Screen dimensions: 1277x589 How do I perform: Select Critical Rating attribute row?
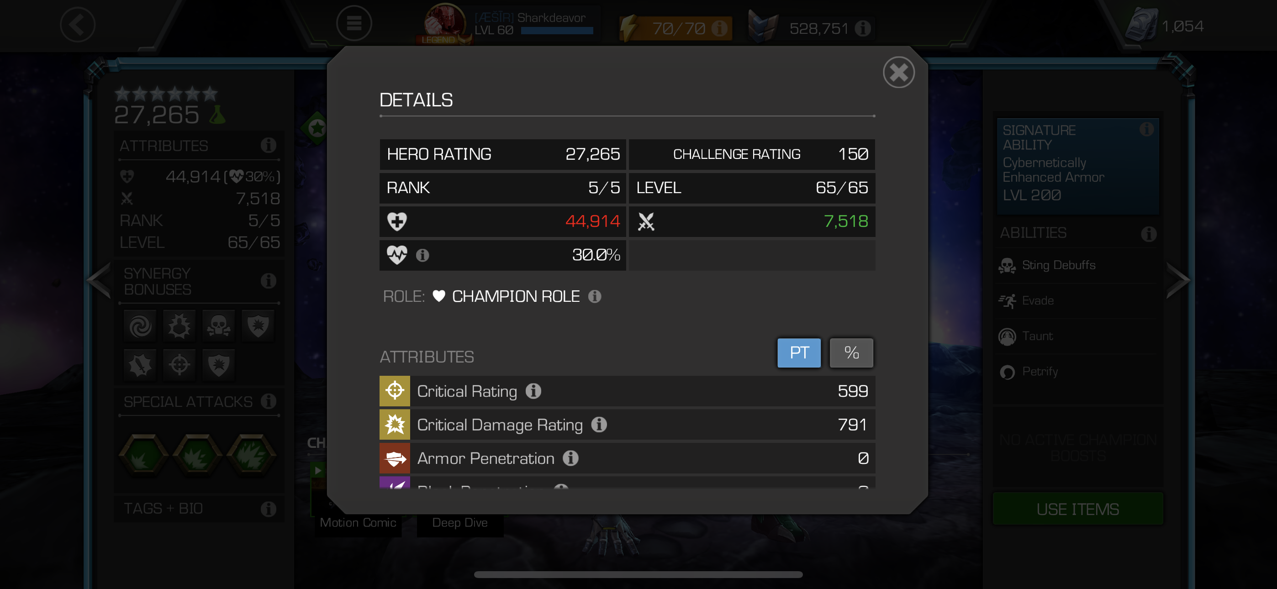(x=627, y=391)
